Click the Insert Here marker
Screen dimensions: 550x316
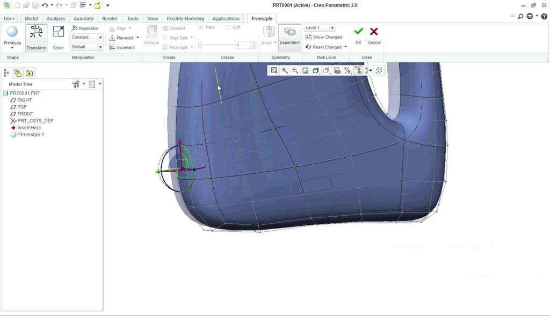pos(29,128)
